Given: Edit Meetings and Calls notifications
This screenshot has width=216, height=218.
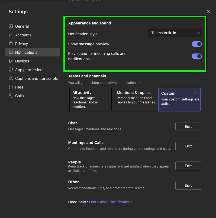Looking at the screenshot, I should tap(188, 146).
